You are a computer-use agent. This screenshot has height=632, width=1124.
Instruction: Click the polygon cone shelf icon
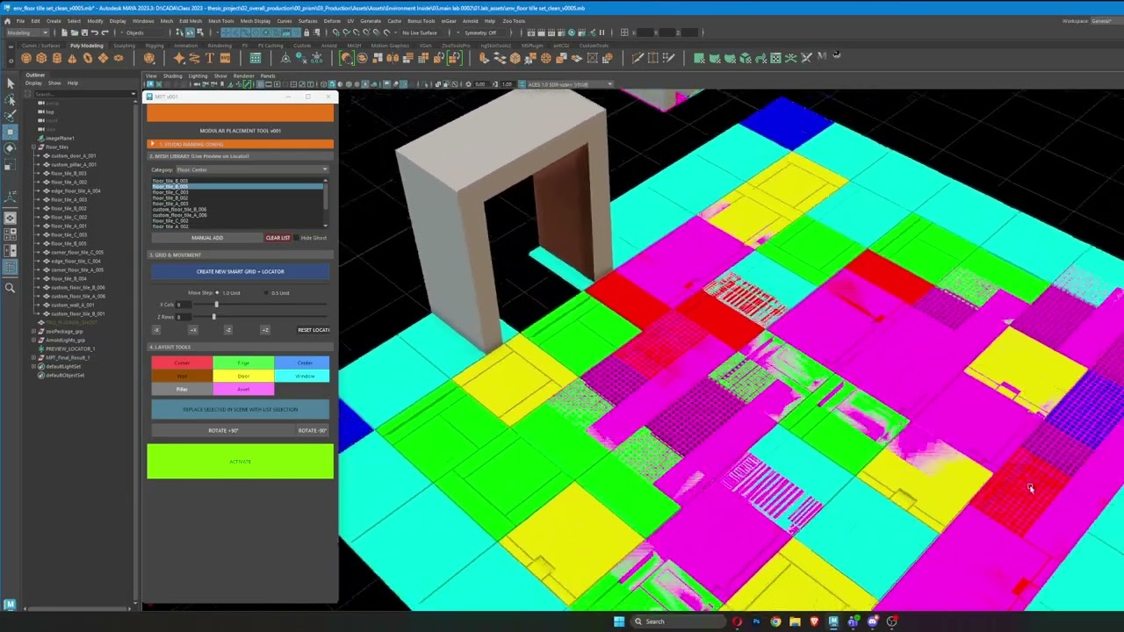[x=72, y=58]
